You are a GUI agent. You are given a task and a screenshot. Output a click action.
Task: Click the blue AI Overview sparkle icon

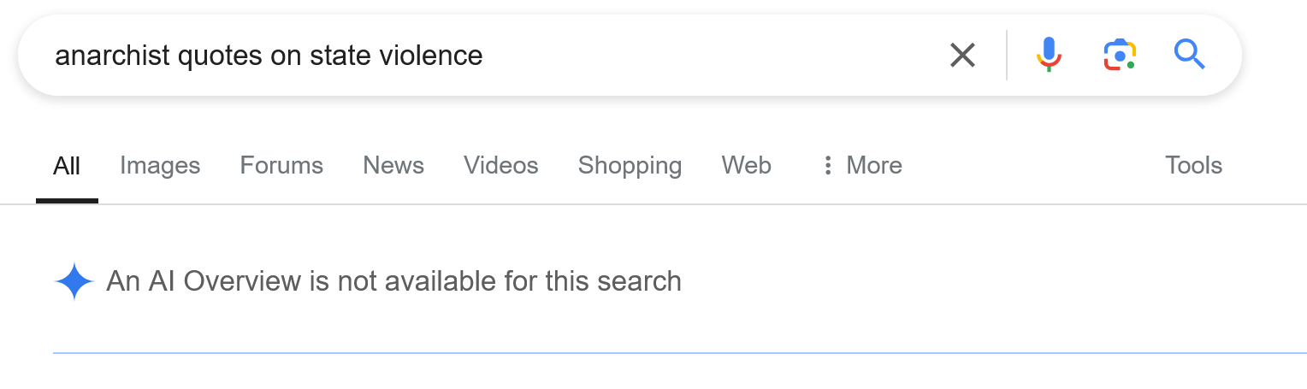tap(74, 281)
